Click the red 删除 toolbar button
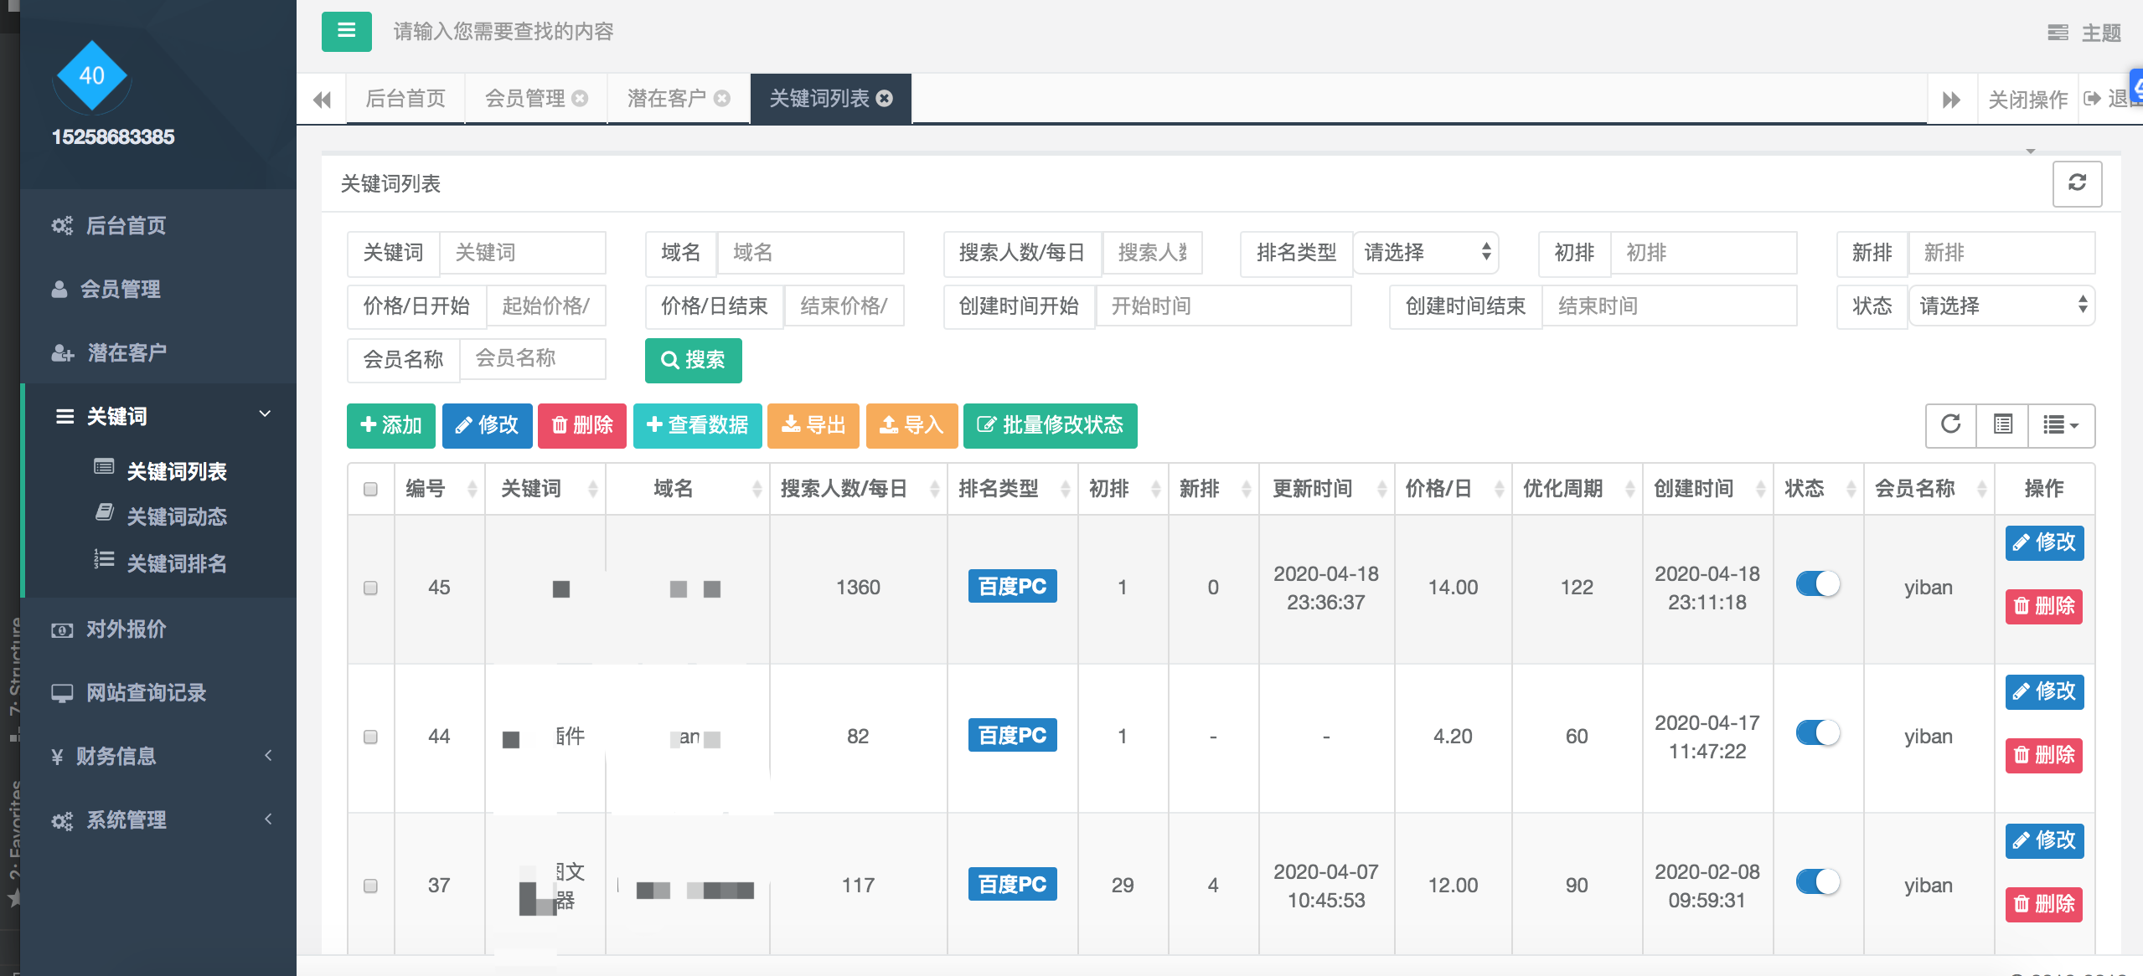The width and height of the screenshot is (2143, 976). pos(581,425)
